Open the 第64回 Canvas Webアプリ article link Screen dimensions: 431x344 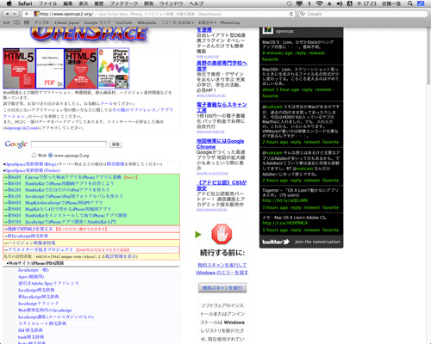[x=65, y=177]
